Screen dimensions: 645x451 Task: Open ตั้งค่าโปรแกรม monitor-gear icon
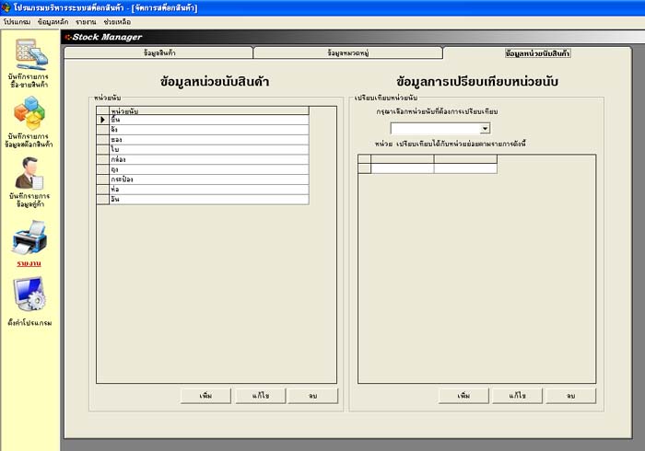pyautogui.click(x=29, y=296)
